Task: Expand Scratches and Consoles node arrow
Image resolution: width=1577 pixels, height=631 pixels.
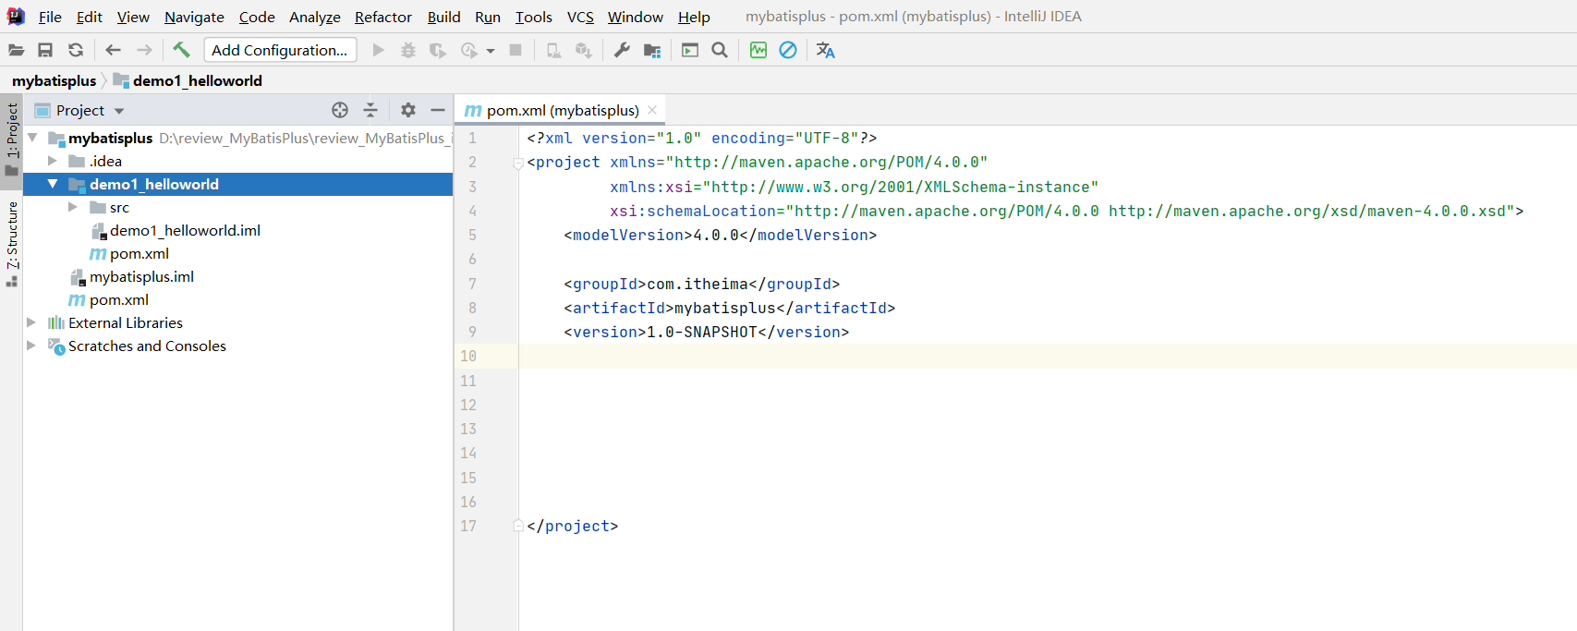Action: click(31, 346)
